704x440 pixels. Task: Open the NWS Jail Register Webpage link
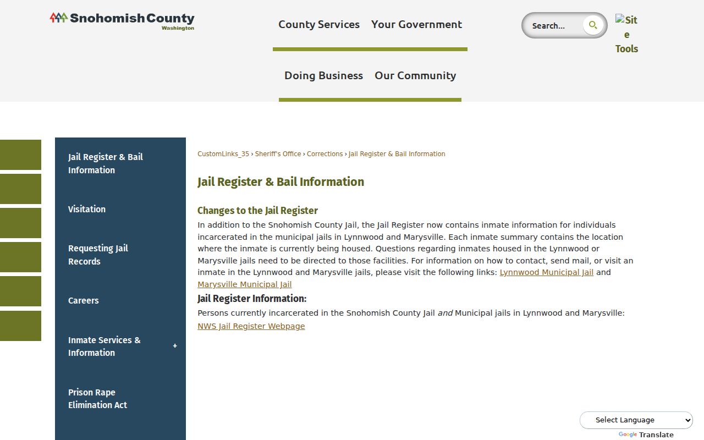251,326
